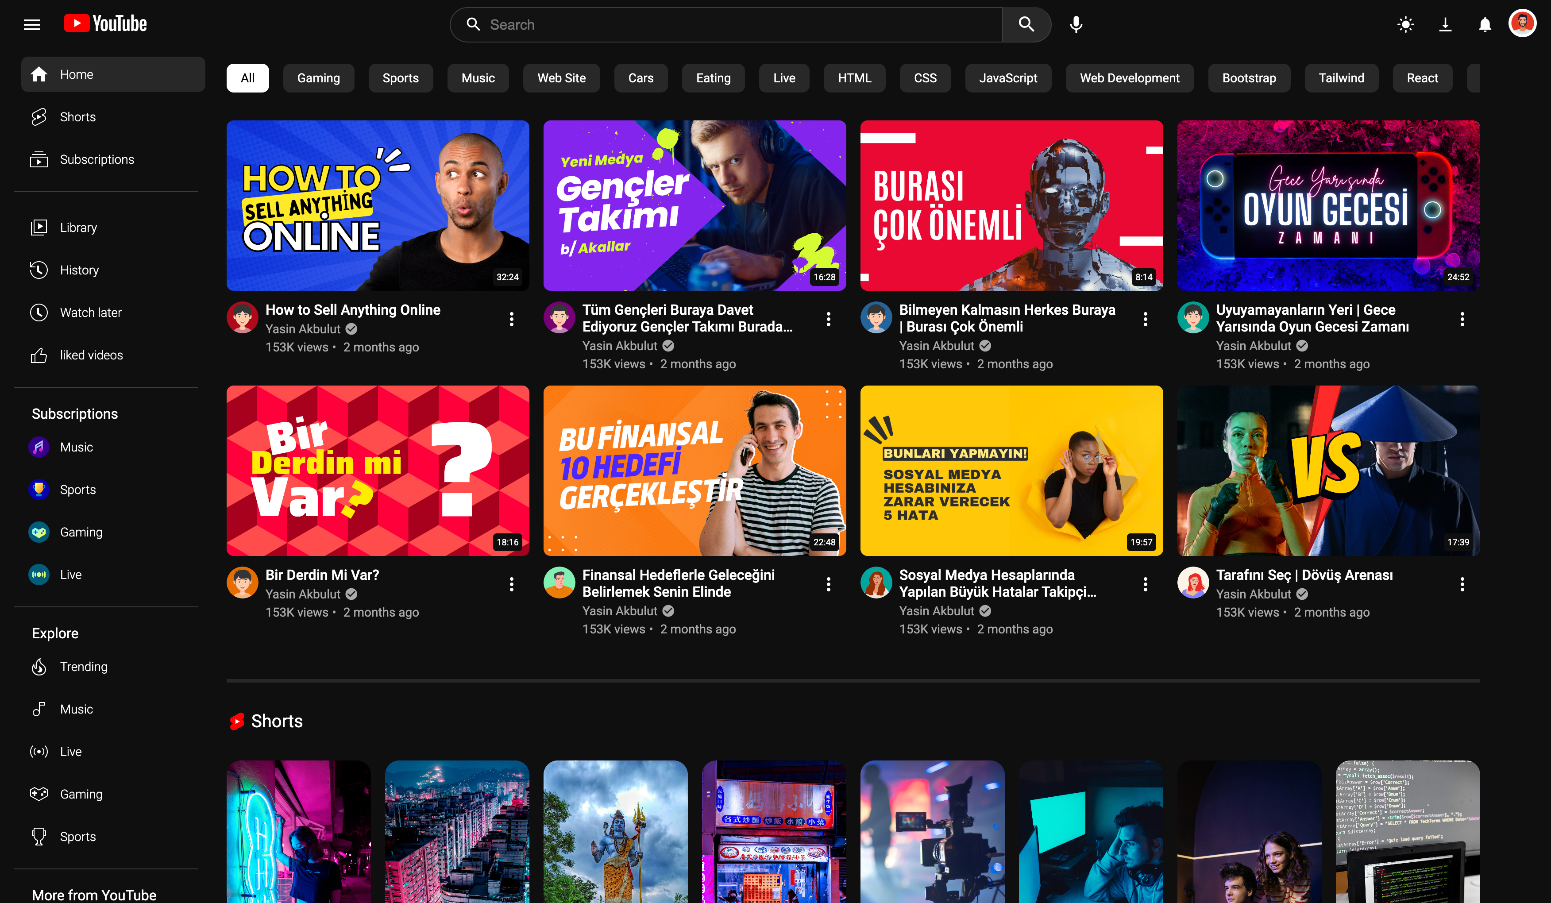Play the Oyun Gecesi Zamanı thumbnail
The width and height of the screenshot is (1551, 903).
(1328, 205)
